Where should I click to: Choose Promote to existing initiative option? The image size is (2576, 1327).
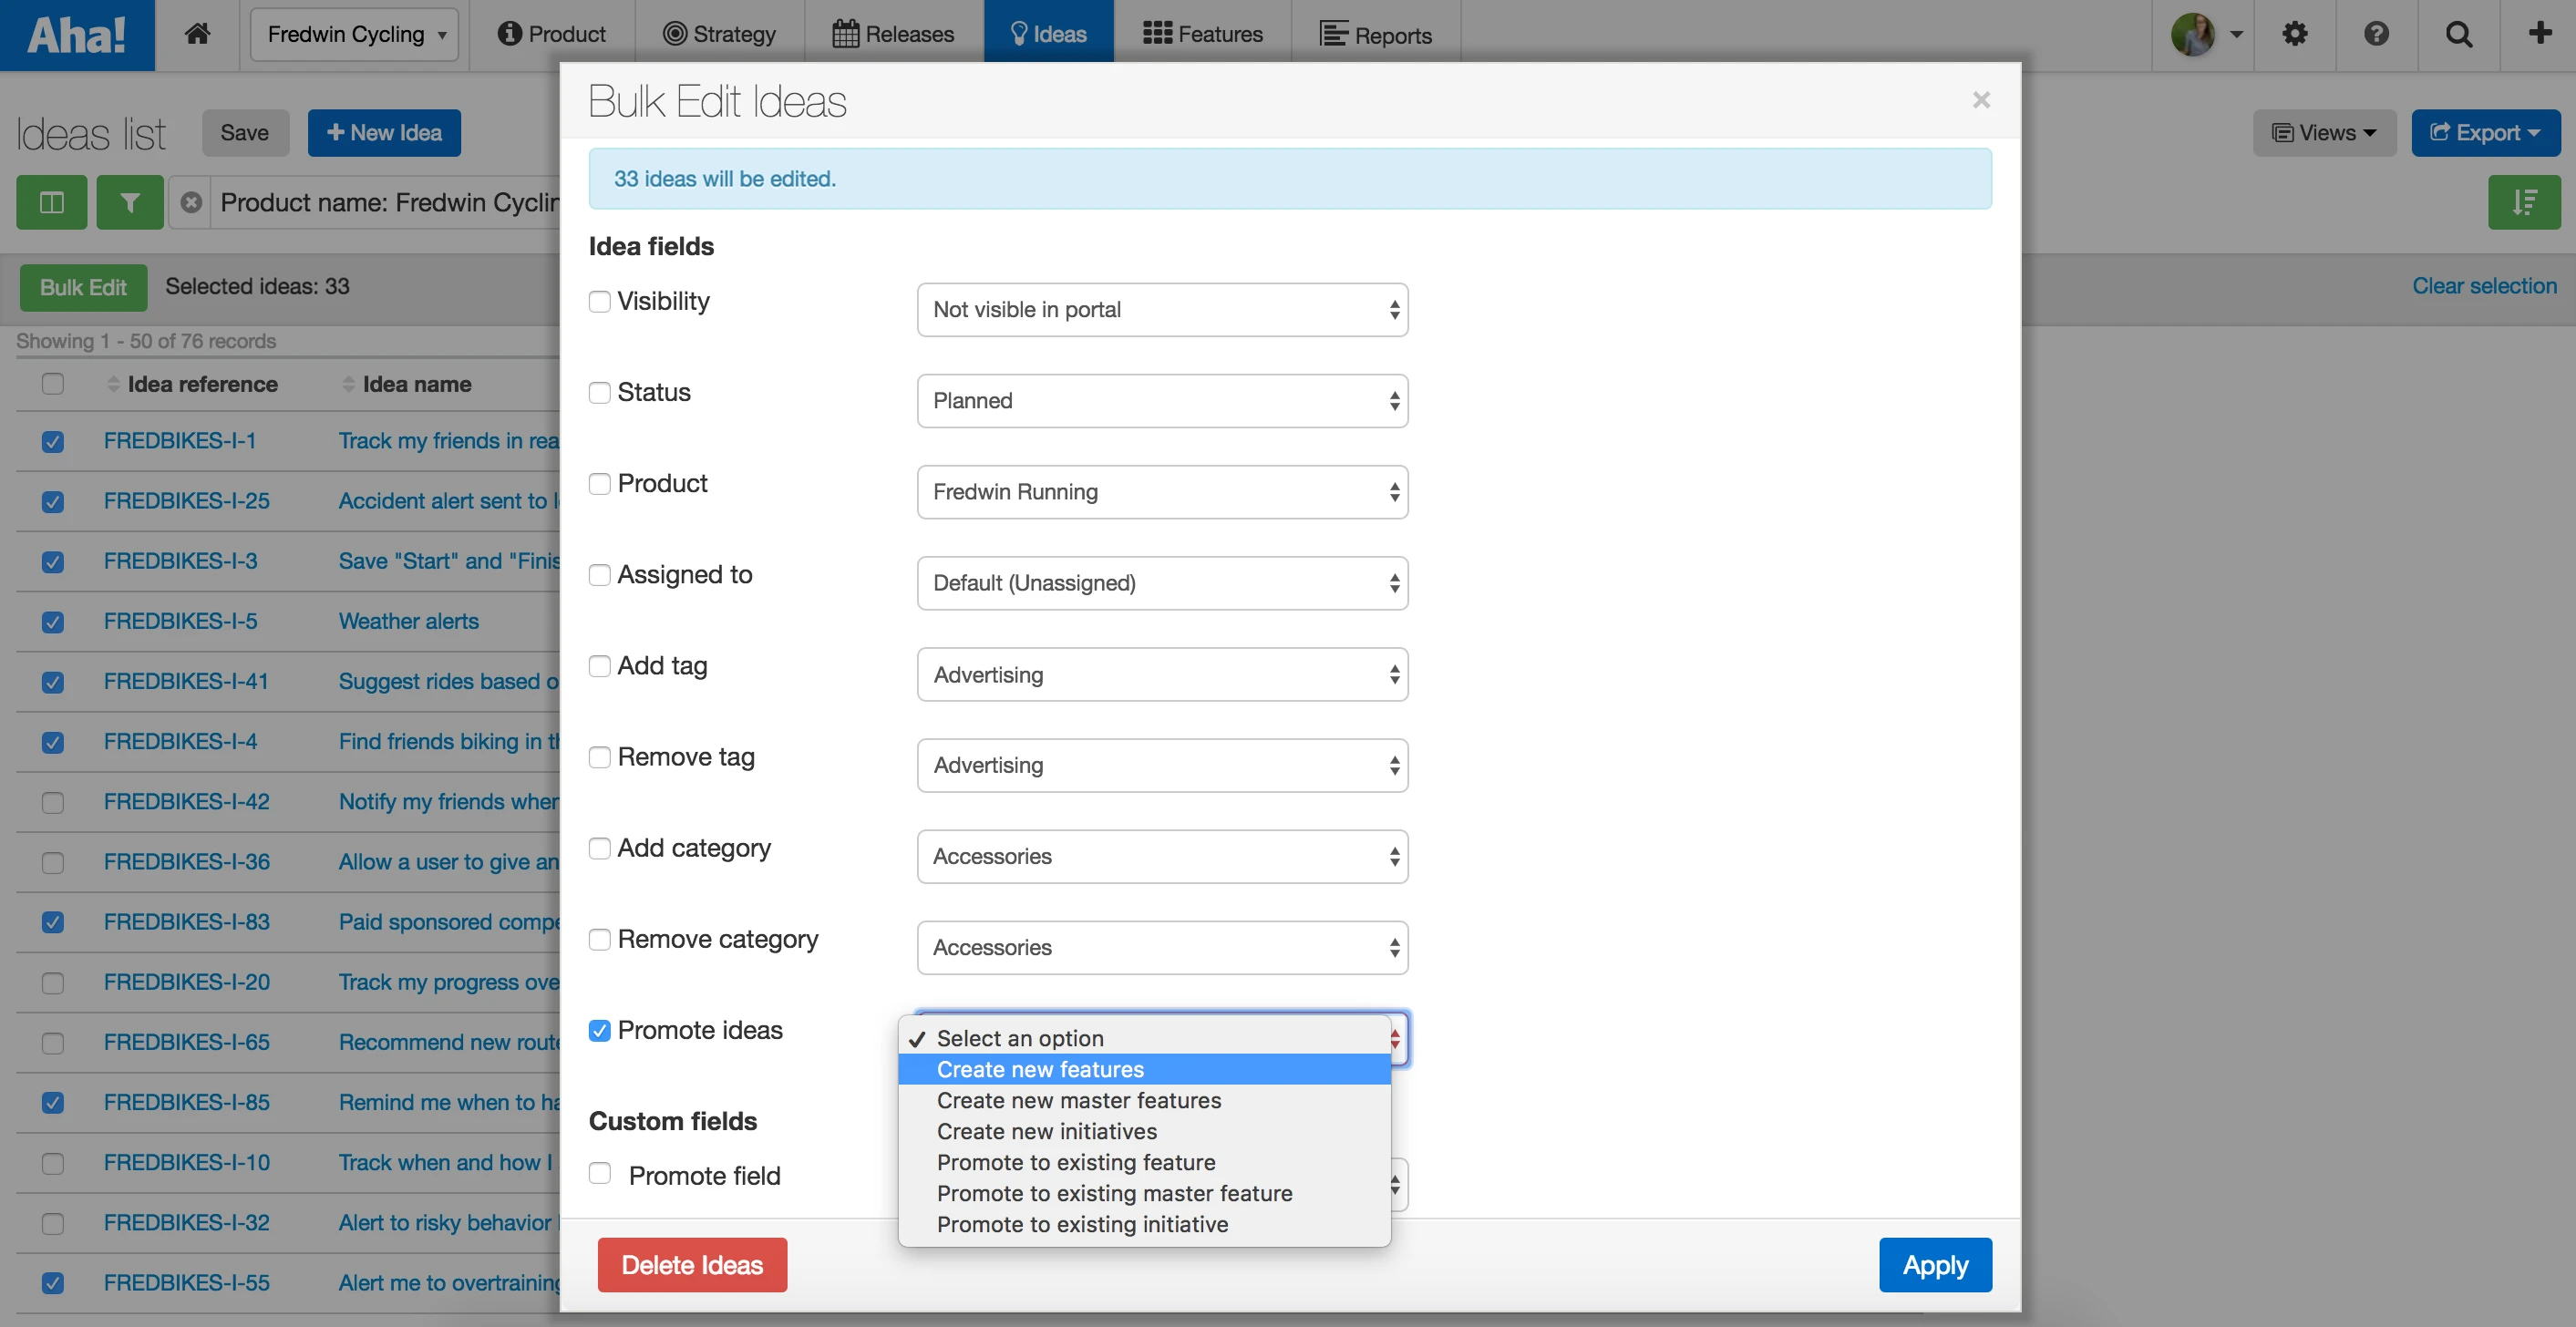(1082, 1224)
